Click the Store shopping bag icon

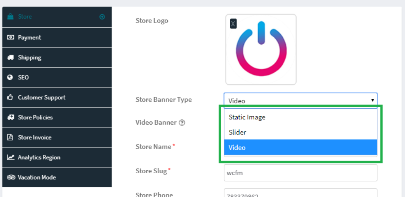(x=11, y=17)
